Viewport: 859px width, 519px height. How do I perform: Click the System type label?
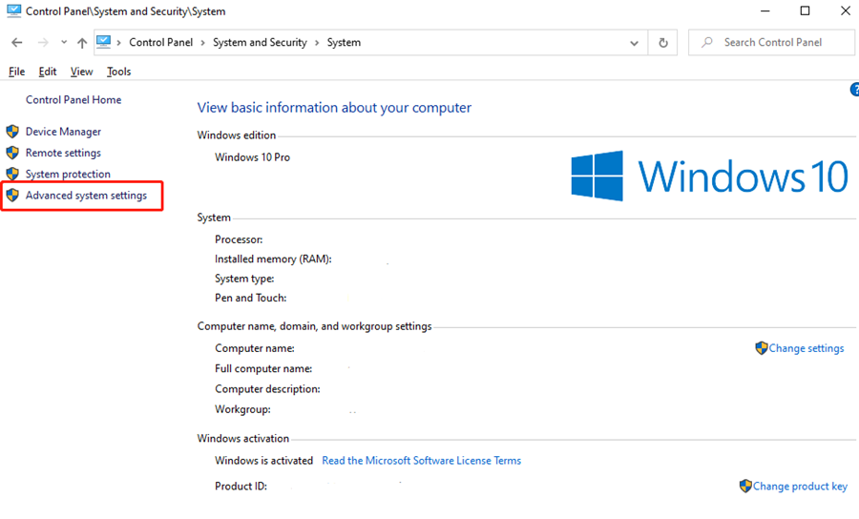244,279
